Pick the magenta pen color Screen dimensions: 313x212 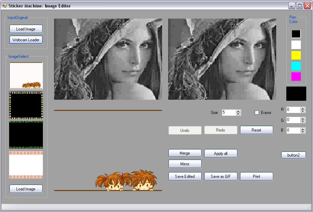click(x=296, y=77)
